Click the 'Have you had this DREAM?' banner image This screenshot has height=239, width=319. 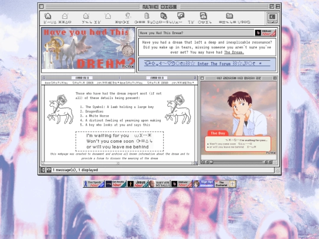(x=88, y=48)
